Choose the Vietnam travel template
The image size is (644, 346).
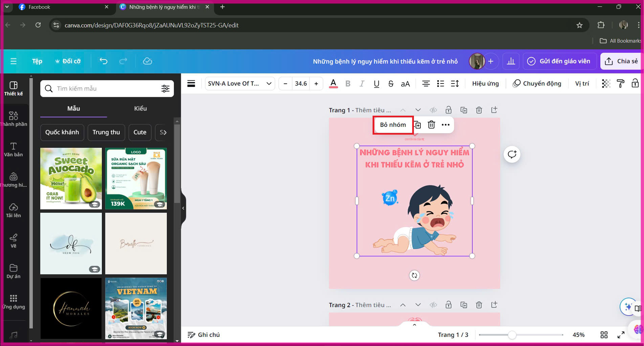[136, 308]
